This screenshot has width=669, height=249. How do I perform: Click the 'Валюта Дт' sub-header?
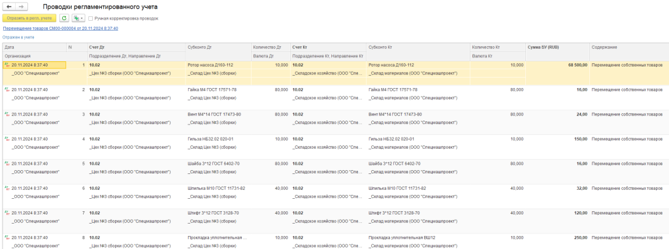pyautogui.click(x=270, y=56)
